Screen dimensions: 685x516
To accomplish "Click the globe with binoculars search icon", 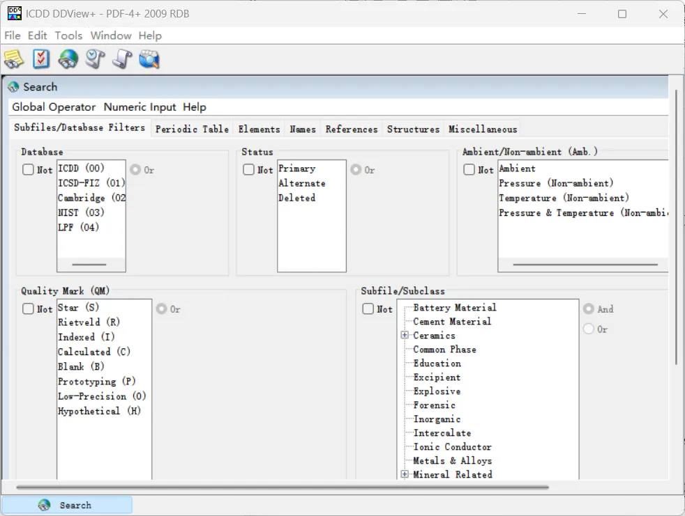I will click(68, 59).
